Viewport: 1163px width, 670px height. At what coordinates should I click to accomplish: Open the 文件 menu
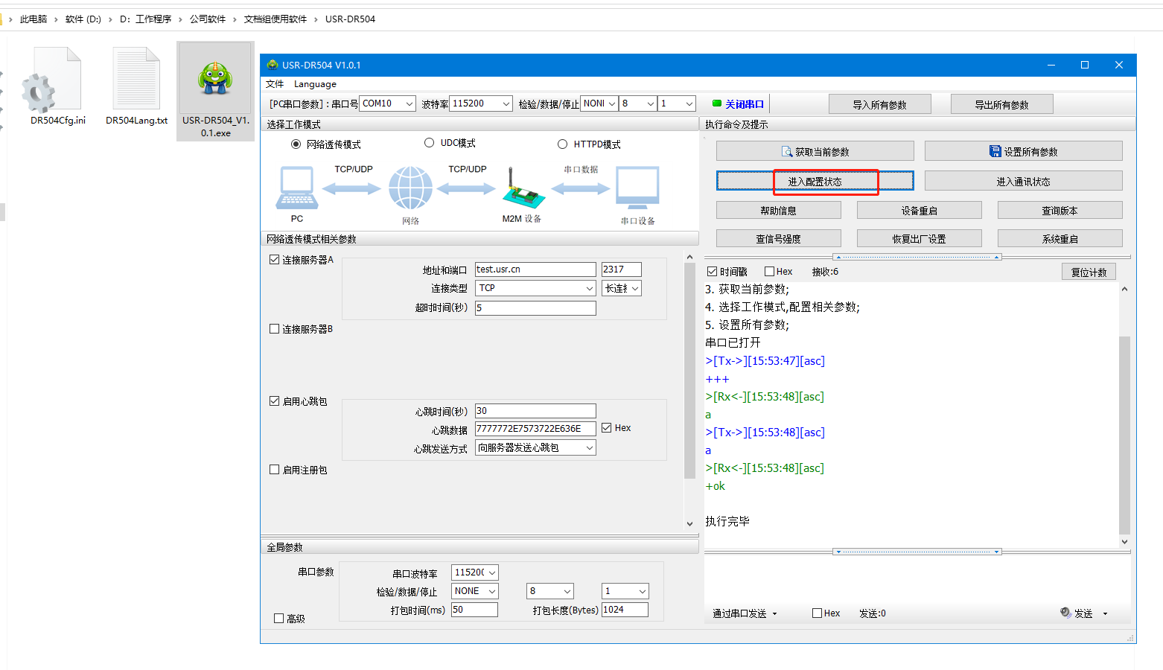[275, 84]
